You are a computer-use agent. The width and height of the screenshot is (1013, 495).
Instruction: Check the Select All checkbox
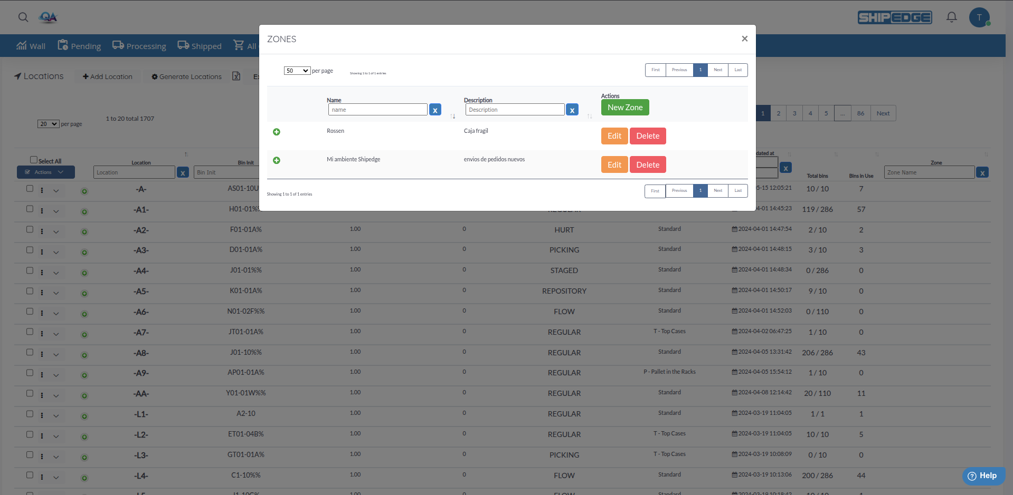click(34, 160)
